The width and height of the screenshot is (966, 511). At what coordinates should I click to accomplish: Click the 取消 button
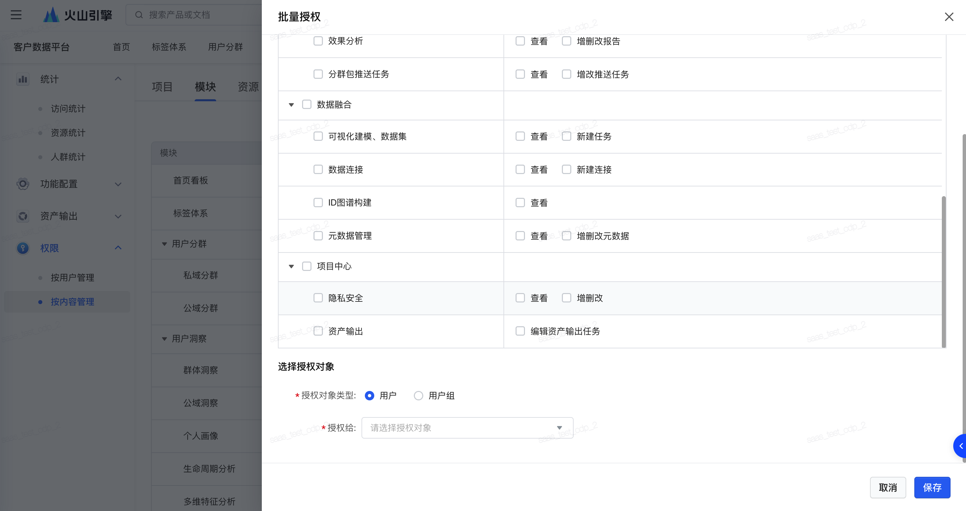point(888,488)
